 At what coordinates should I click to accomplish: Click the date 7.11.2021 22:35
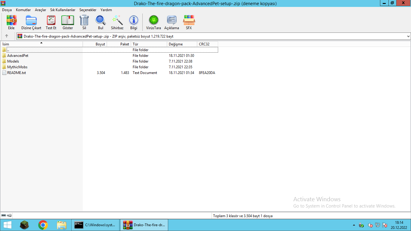coord(181,67)
